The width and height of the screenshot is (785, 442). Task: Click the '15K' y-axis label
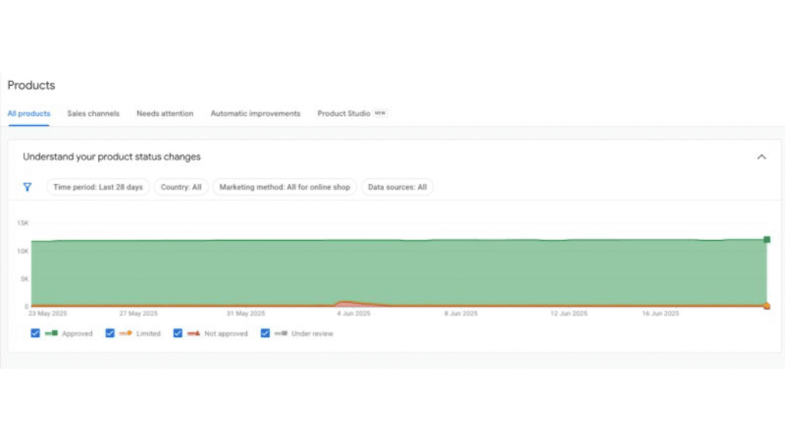pos(22,223)
